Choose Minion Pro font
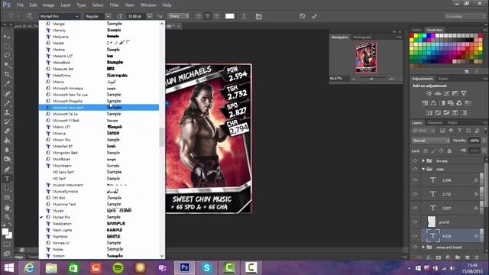This screenshot has height=275, width=489. [x=99, y=140]
